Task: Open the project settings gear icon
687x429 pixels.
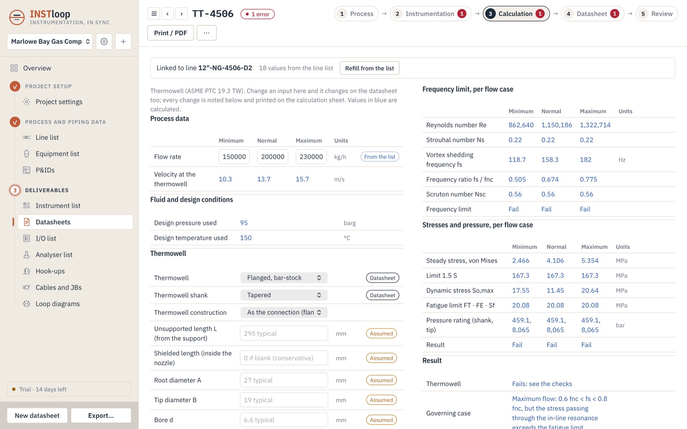Action: click(104, 42)
